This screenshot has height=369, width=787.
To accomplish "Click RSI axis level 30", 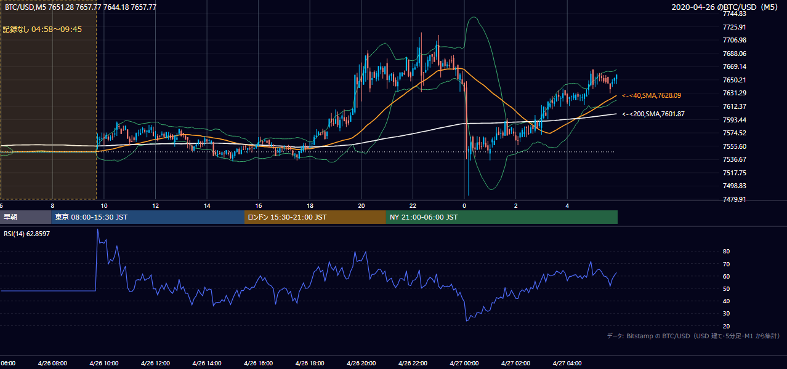I will pos(726,314).
